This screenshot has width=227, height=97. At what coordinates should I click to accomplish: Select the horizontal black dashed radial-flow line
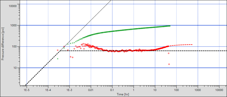coord(143,51)
